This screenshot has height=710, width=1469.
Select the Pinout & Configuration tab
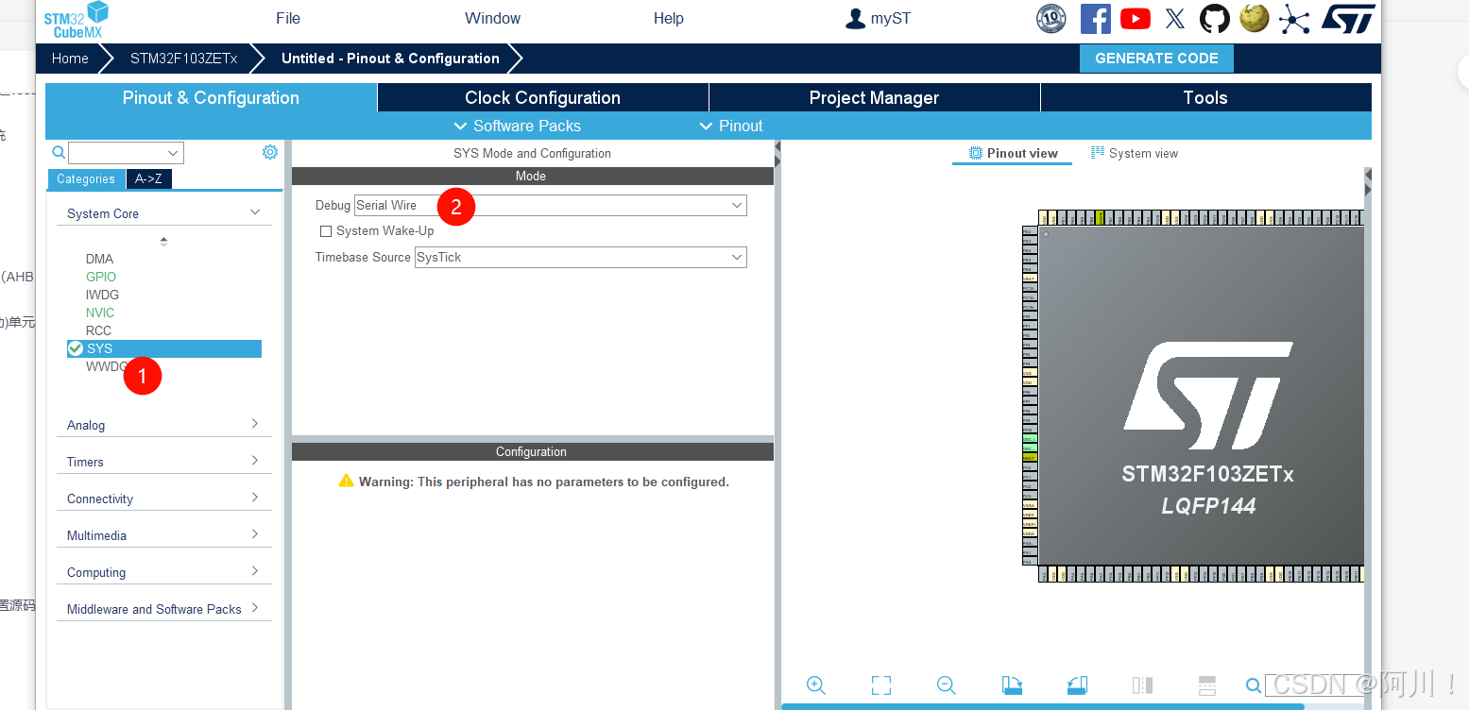(211, 97)
